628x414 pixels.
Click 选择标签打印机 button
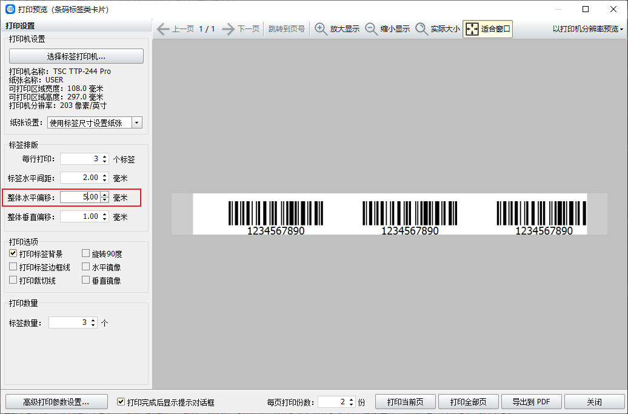[76, 56]
